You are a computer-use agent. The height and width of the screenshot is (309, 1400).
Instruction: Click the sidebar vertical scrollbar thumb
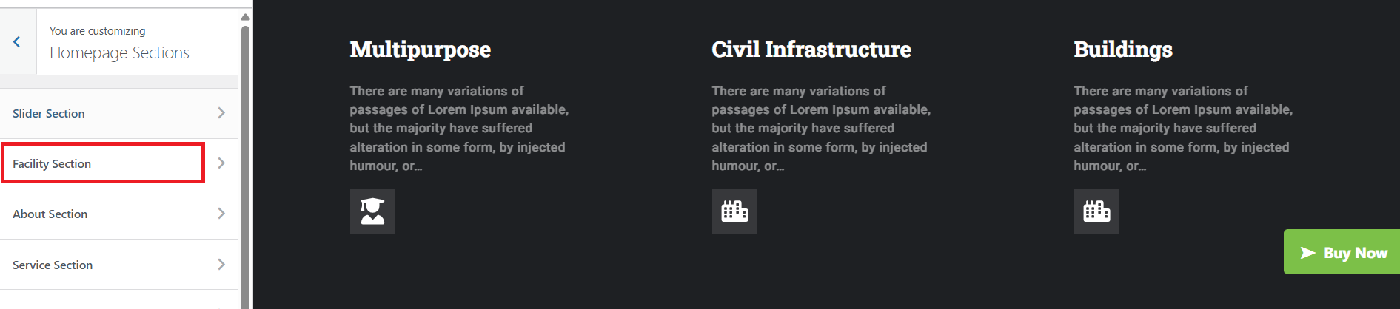coord(245,163)
